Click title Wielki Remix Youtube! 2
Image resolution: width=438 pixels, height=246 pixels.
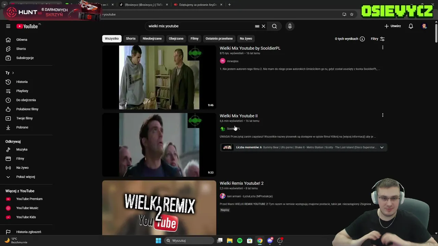[242, 183]
